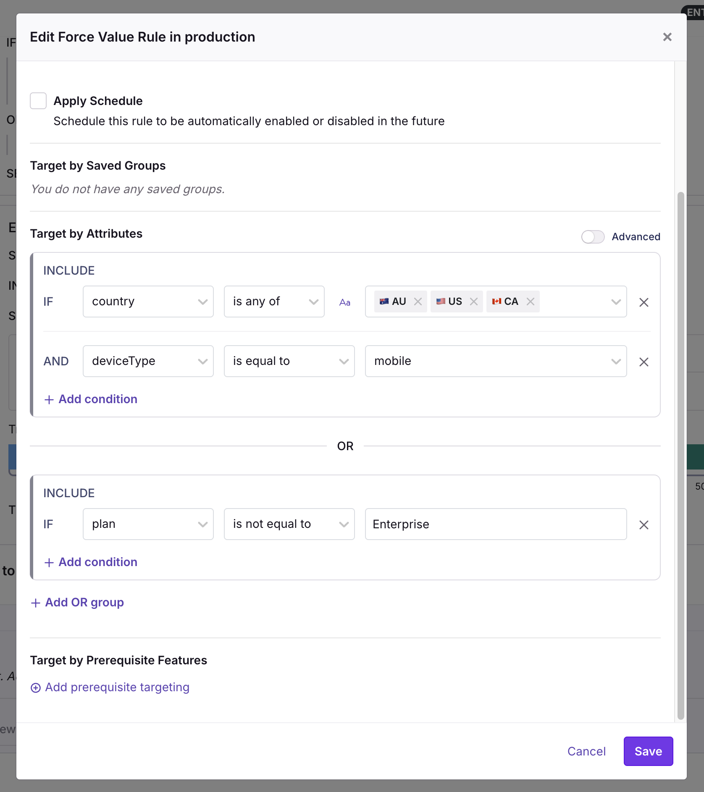Delete the plan condition row

tap(644, 525)
